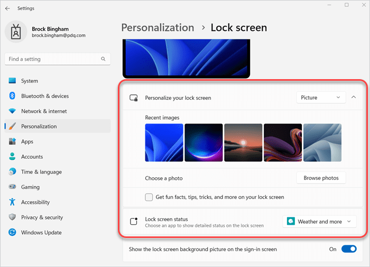Open the Brock Bingham profile avatar
Viewport: 370px width, 267px height.
16,32
